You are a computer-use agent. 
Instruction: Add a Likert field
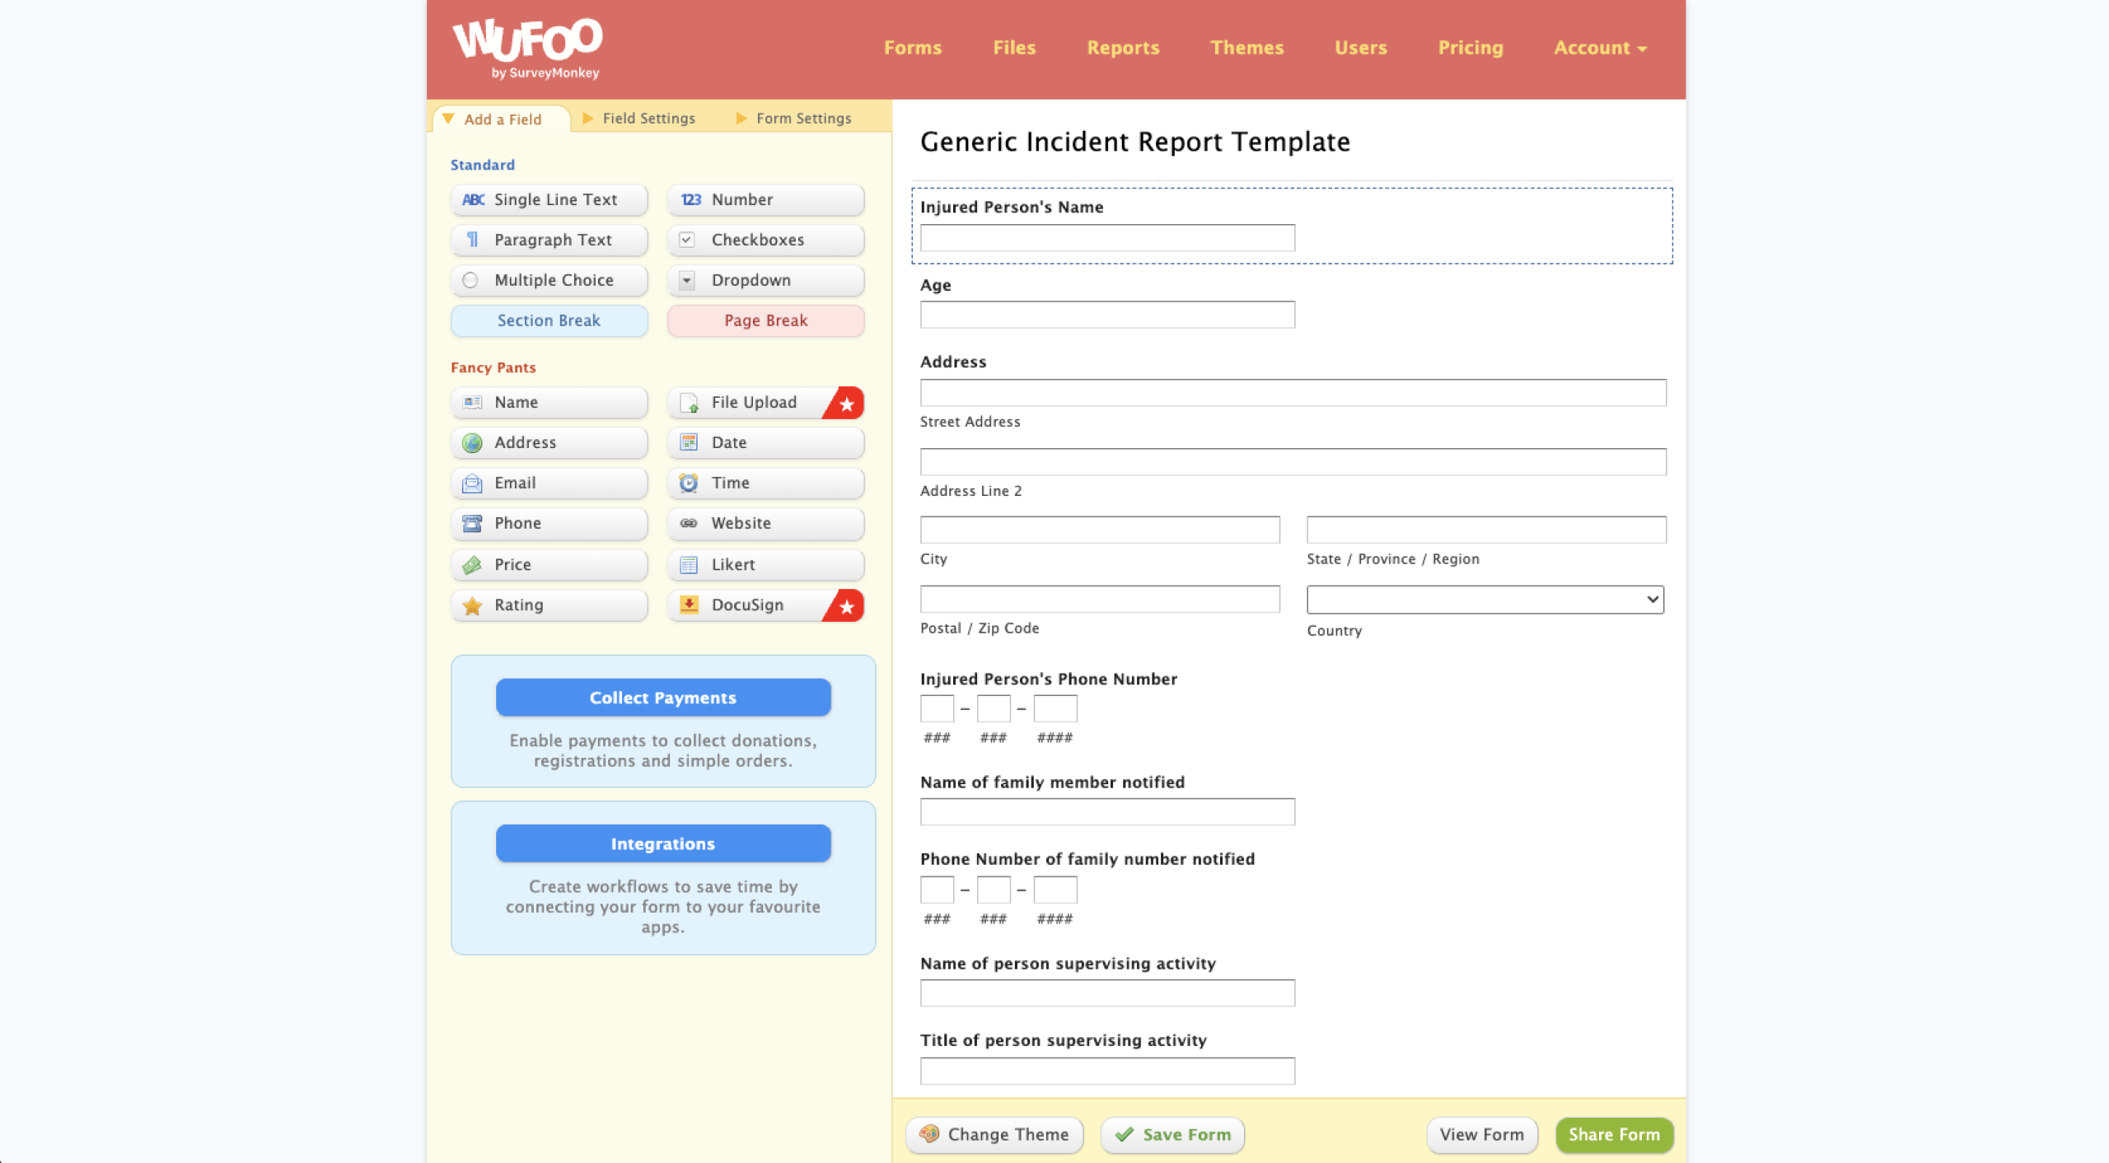[x=765, y=564]
